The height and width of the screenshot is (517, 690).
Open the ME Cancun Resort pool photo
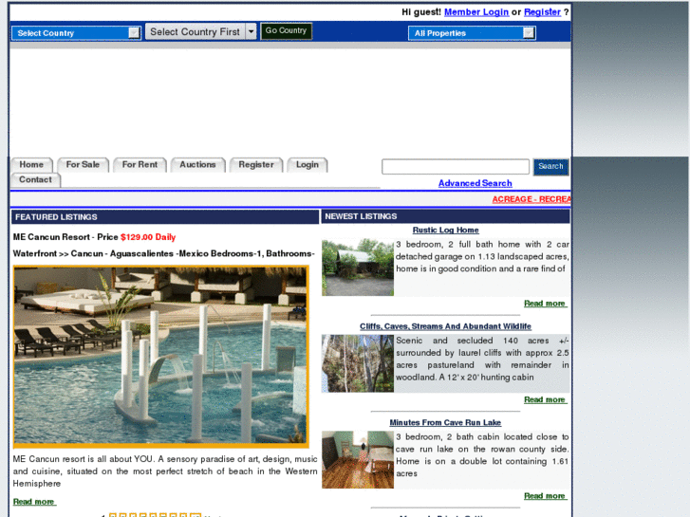pos(161,357)
